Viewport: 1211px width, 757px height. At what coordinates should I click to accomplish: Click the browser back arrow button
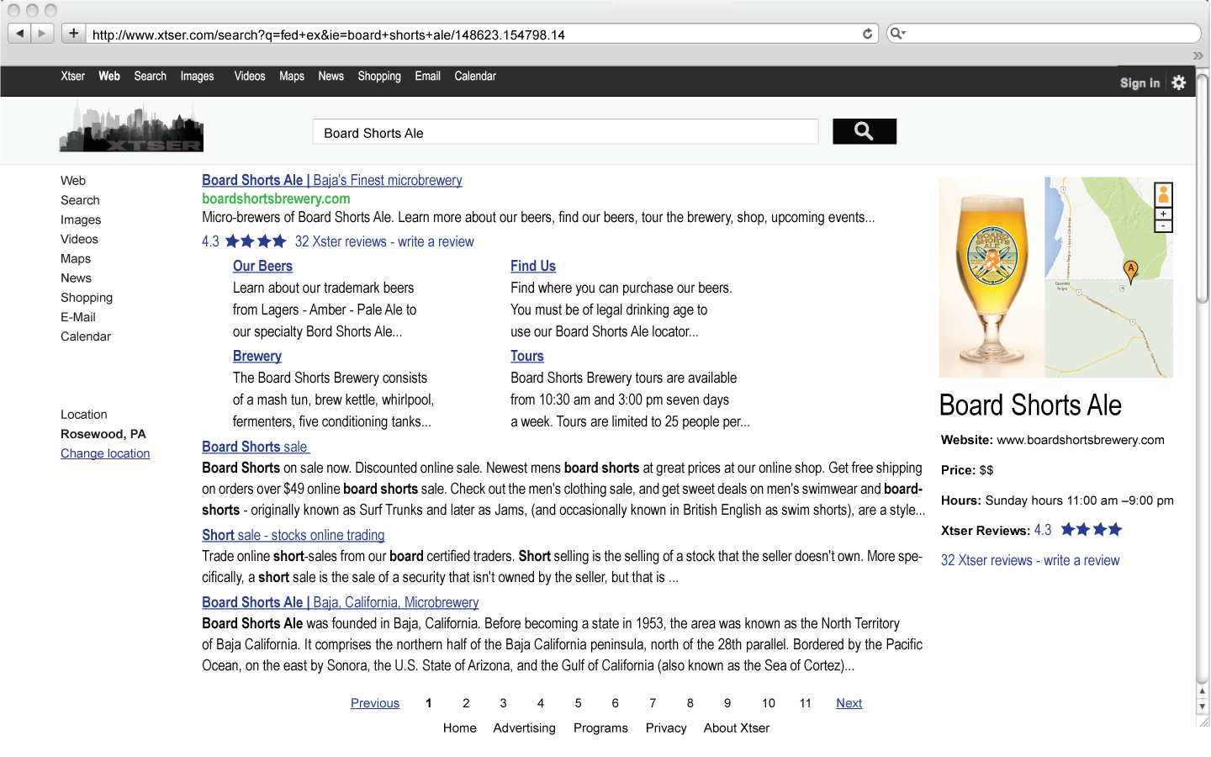[19, 34]
